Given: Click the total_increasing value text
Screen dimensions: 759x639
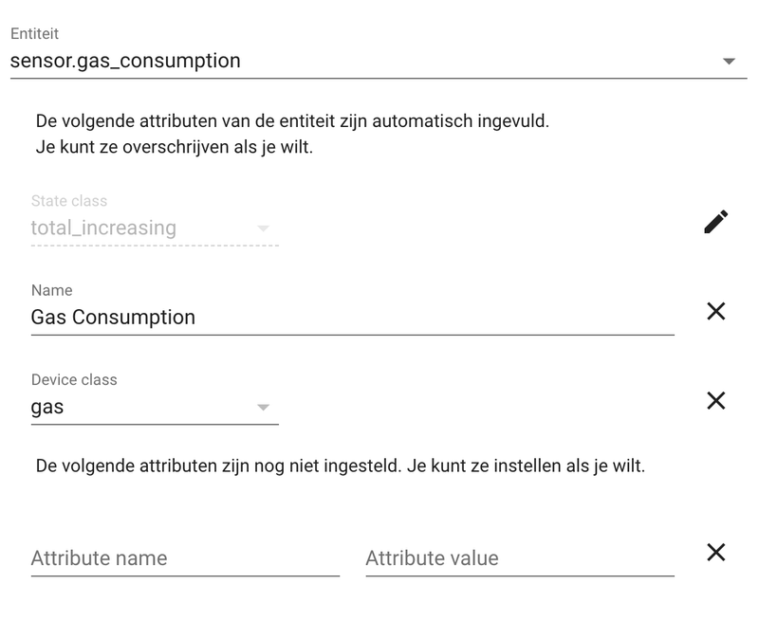Looking at the screenshot, I should tap(103, 228).
